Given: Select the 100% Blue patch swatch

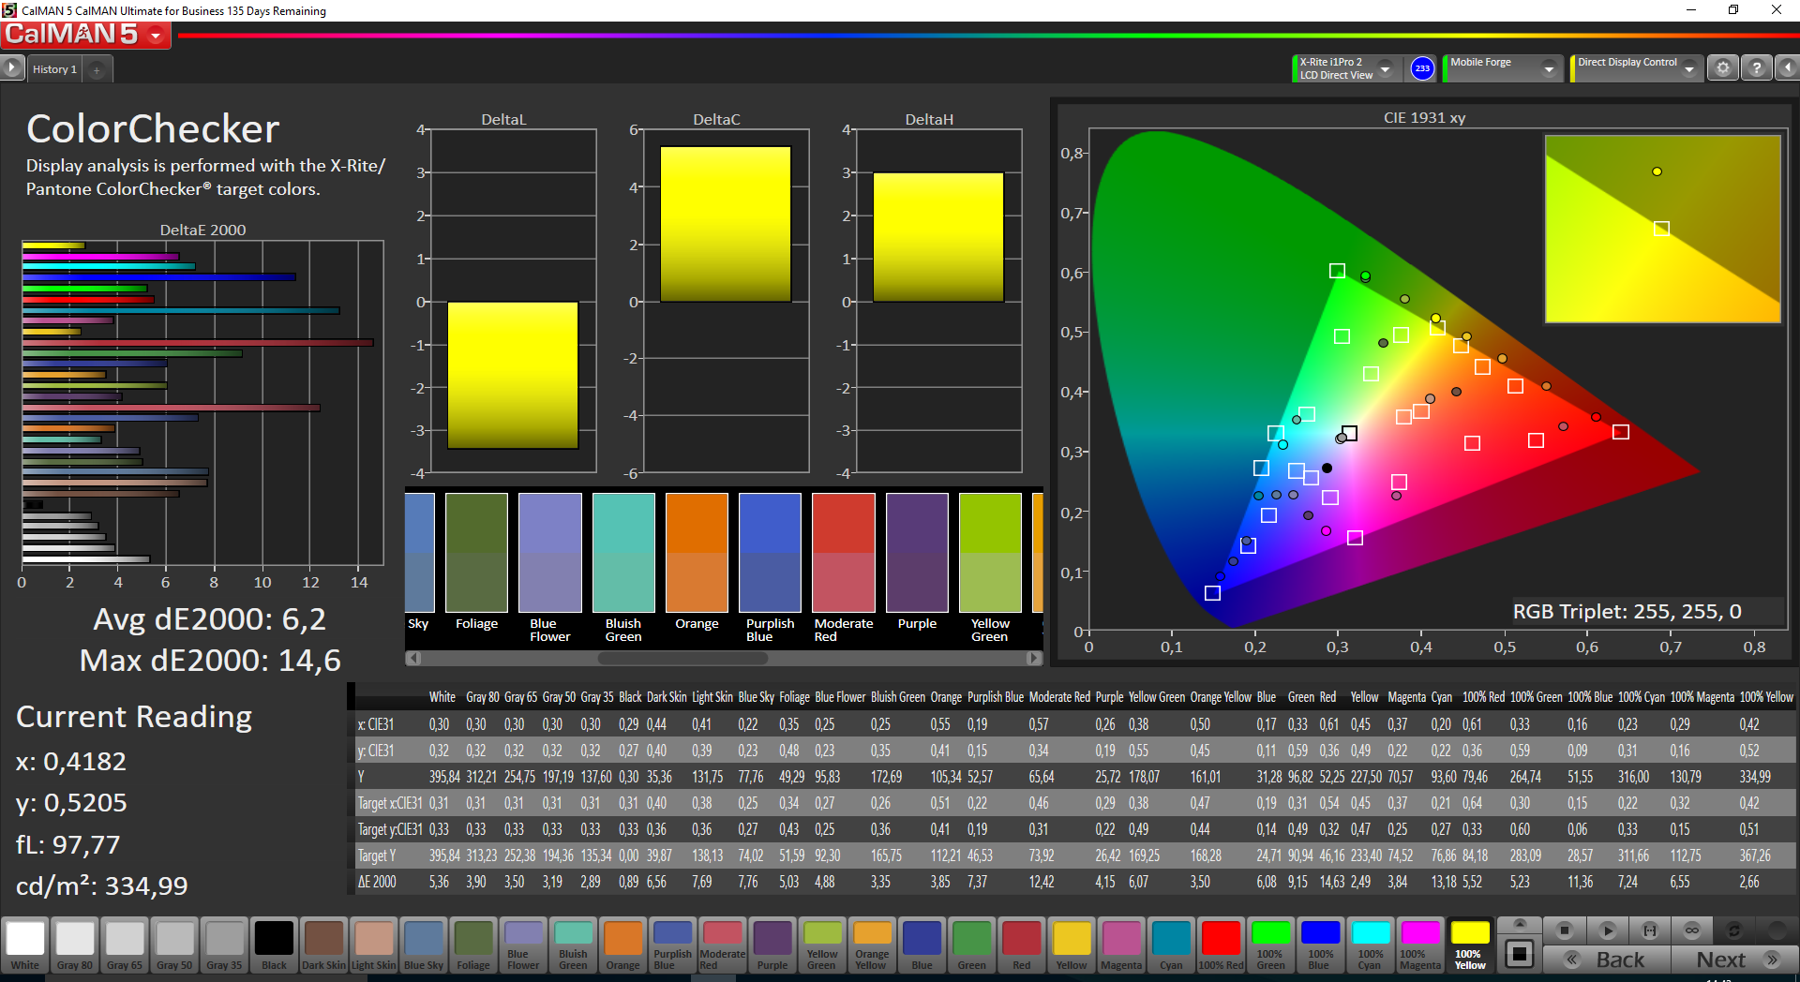Looking at the screenshot, I should (x=1320, y=945).
